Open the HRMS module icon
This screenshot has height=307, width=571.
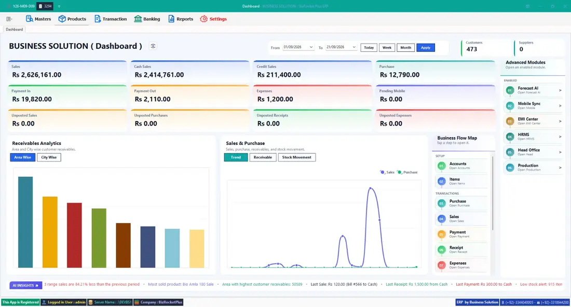click(x=510, y=137)
